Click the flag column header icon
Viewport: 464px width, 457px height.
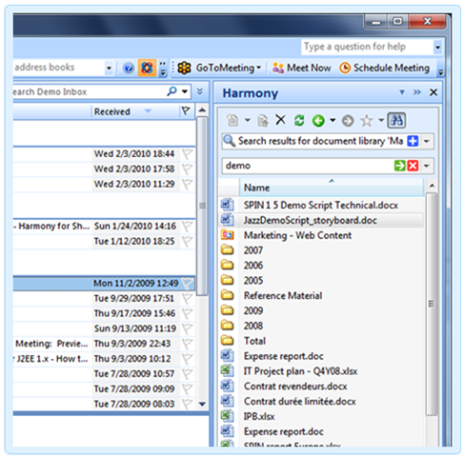[x=186, y=111]
